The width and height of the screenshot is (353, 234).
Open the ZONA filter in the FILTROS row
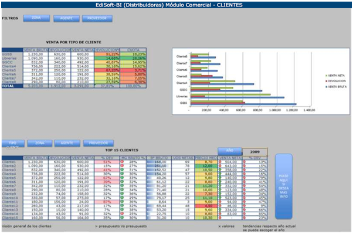tap(36, 18)
